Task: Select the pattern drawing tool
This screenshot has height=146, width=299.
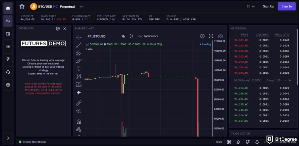Action: 79,77
